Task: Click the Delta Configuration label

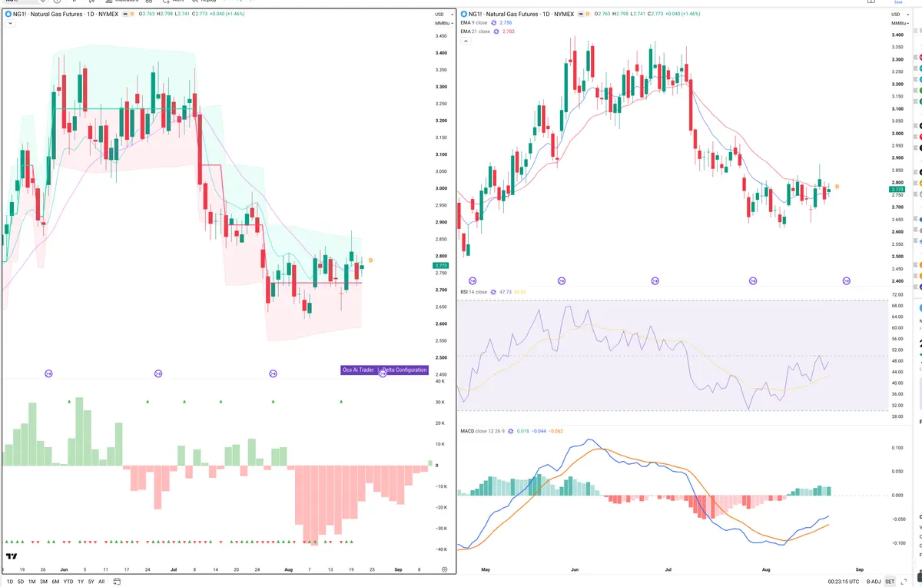Action: pyautogui.click(x=405, y=370)
